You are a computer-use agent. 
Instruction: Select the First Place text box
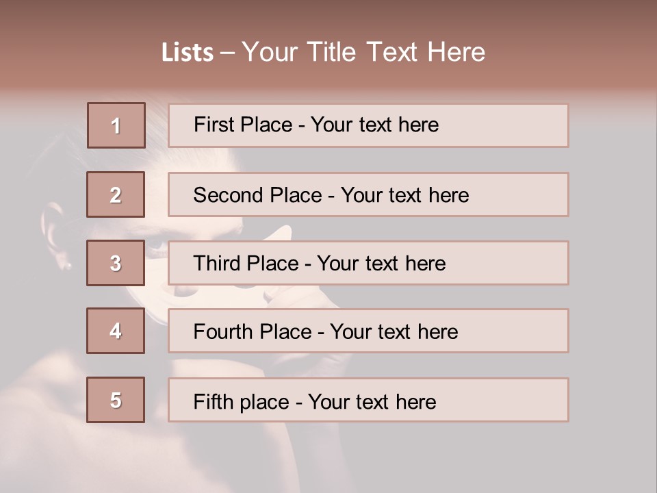click(368, 125)
